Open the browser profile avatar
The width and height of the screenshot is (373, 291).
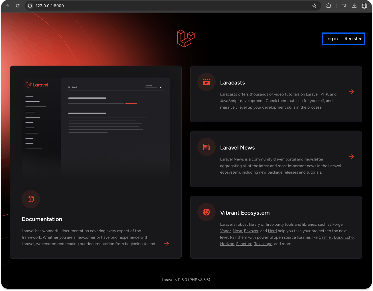point(364,6)
